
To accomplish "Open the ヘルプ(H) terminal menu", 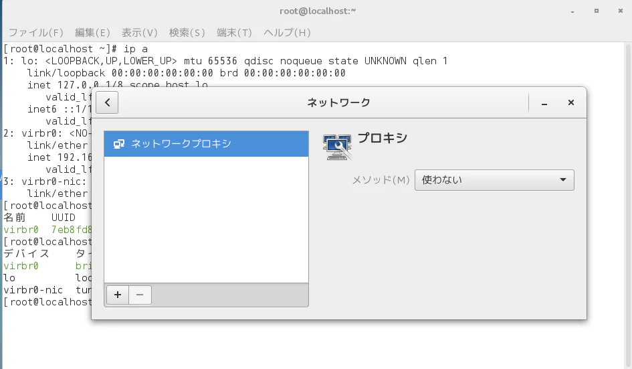I will (287, 33).
